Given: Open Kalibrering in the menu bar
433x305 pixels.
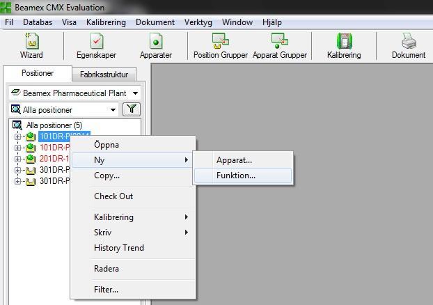Looking at the screenshot, I should [106, 22].
